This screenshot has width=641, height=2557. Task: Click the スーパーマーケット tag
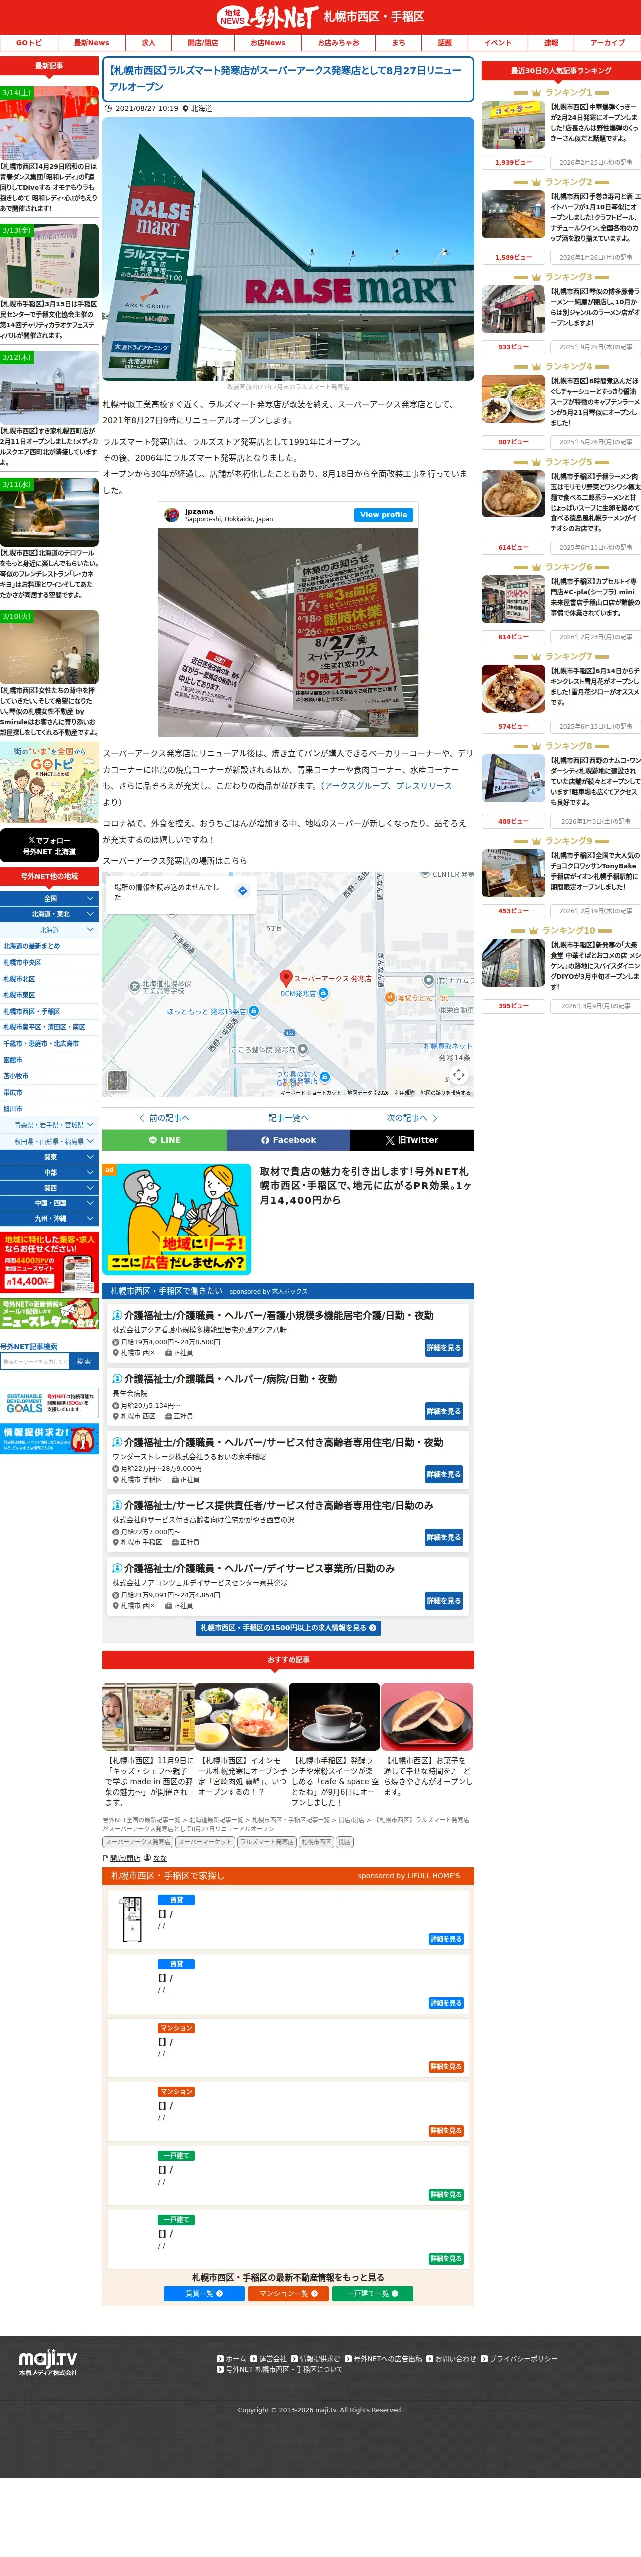(x=205, y=1841)
